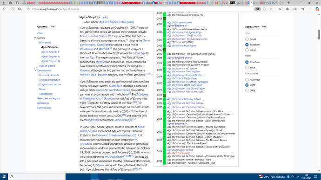Select Automatic color mode
Viewport: 321px width, 180px height.
click(x=247, y=80)
